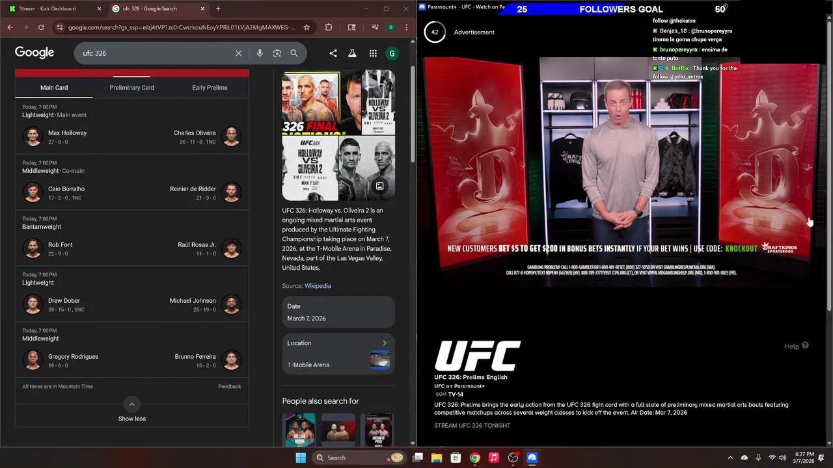The height and width of the screenshot is (468, 833).
Task: Share the search results page
Action: coord(333,53)
